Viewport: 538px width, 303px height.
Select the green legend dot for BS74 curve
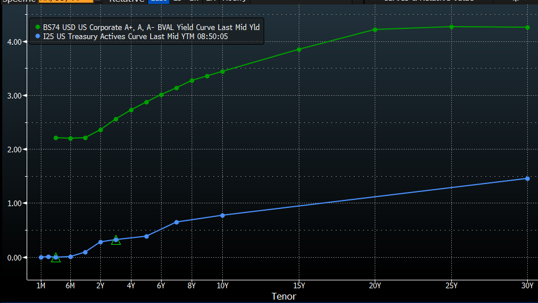38,27
